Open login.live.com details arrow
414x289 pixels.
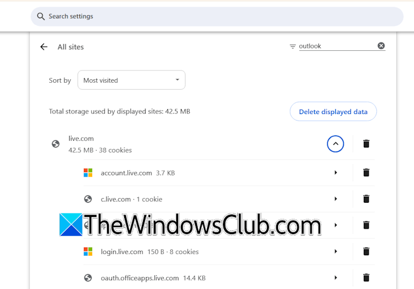[335, 251]
